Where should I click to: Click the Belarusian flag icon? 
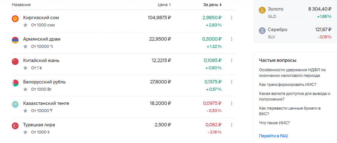coord(15,83)
